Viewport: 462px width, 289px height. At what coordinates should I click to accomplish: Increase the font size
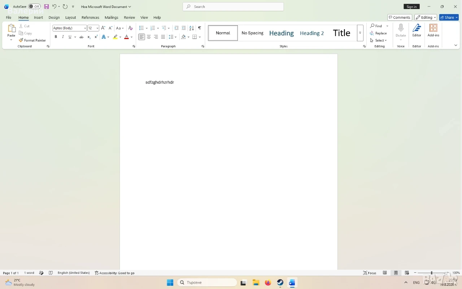coord(103,28)
